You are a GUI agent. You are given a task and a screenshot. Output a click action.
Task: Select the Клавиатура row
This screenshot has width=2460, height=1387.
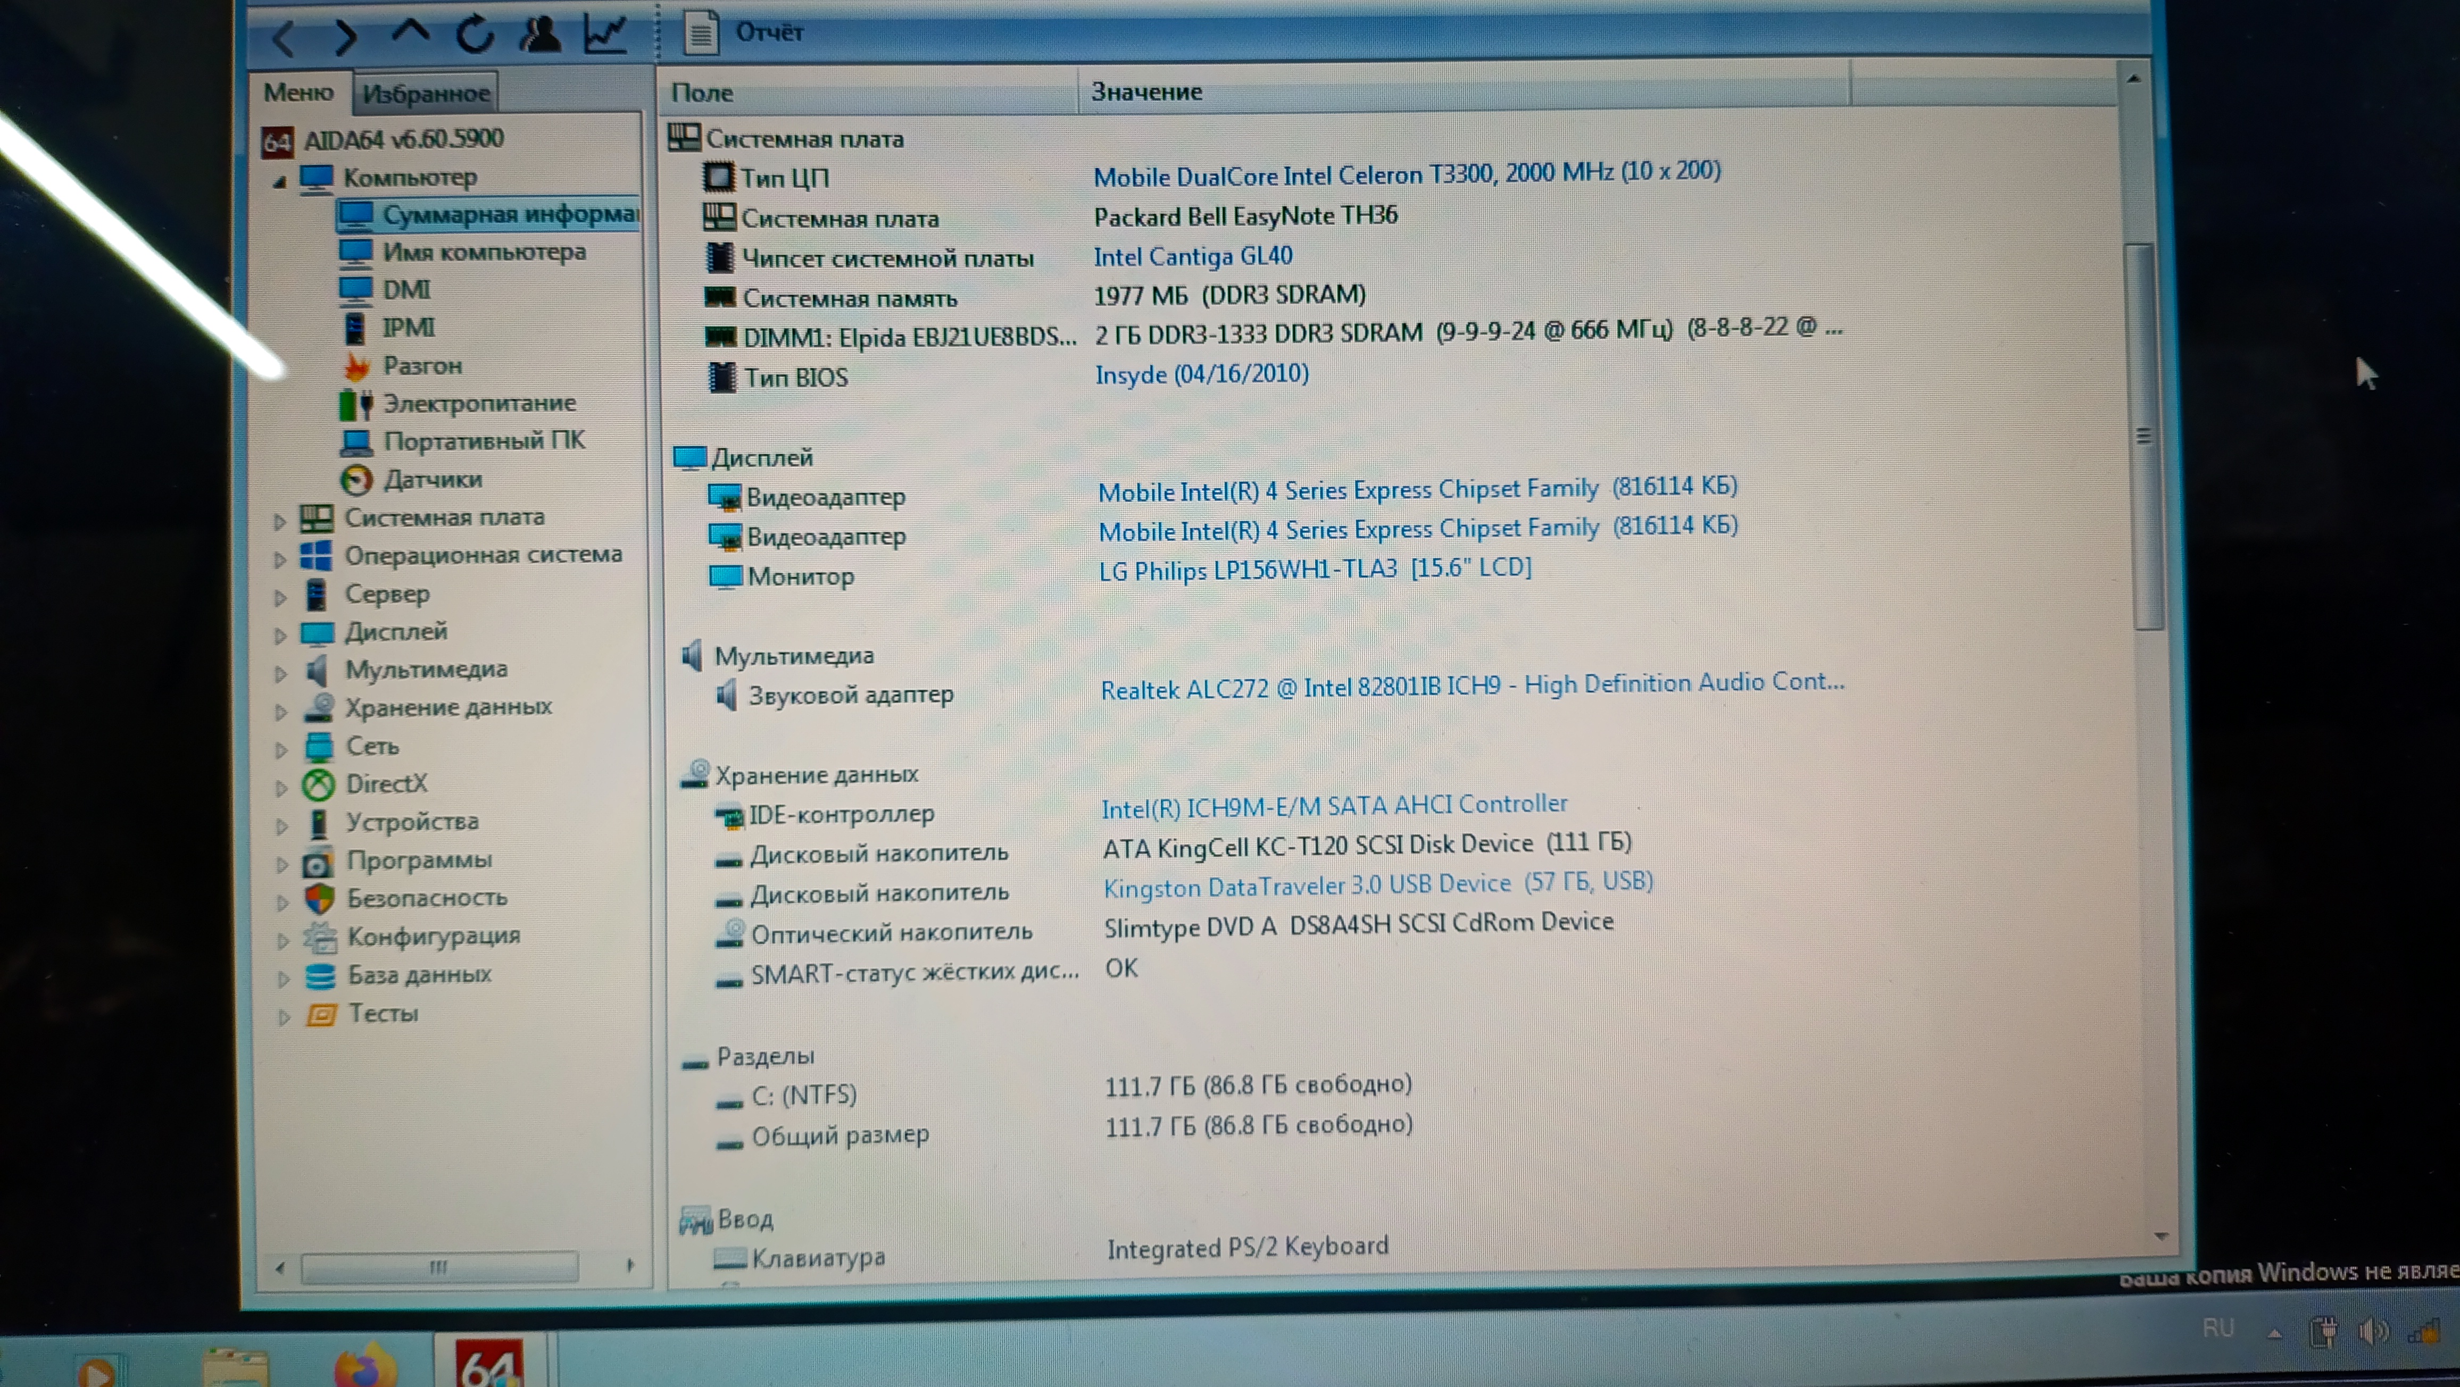[x=1051, y=1252]
